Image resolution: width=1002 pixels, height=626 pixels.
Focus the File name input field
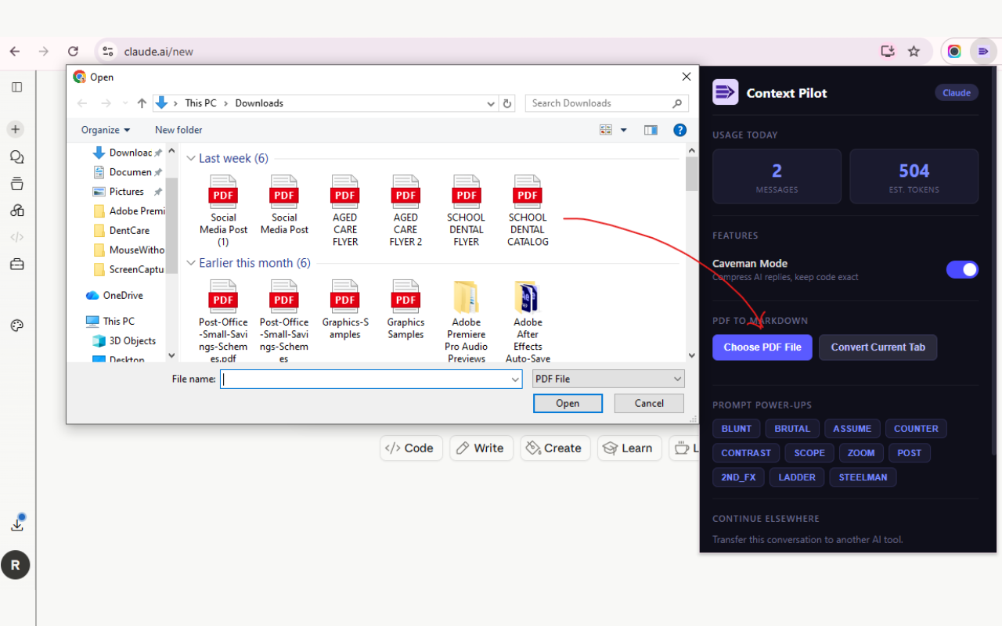tap(371, 380)
